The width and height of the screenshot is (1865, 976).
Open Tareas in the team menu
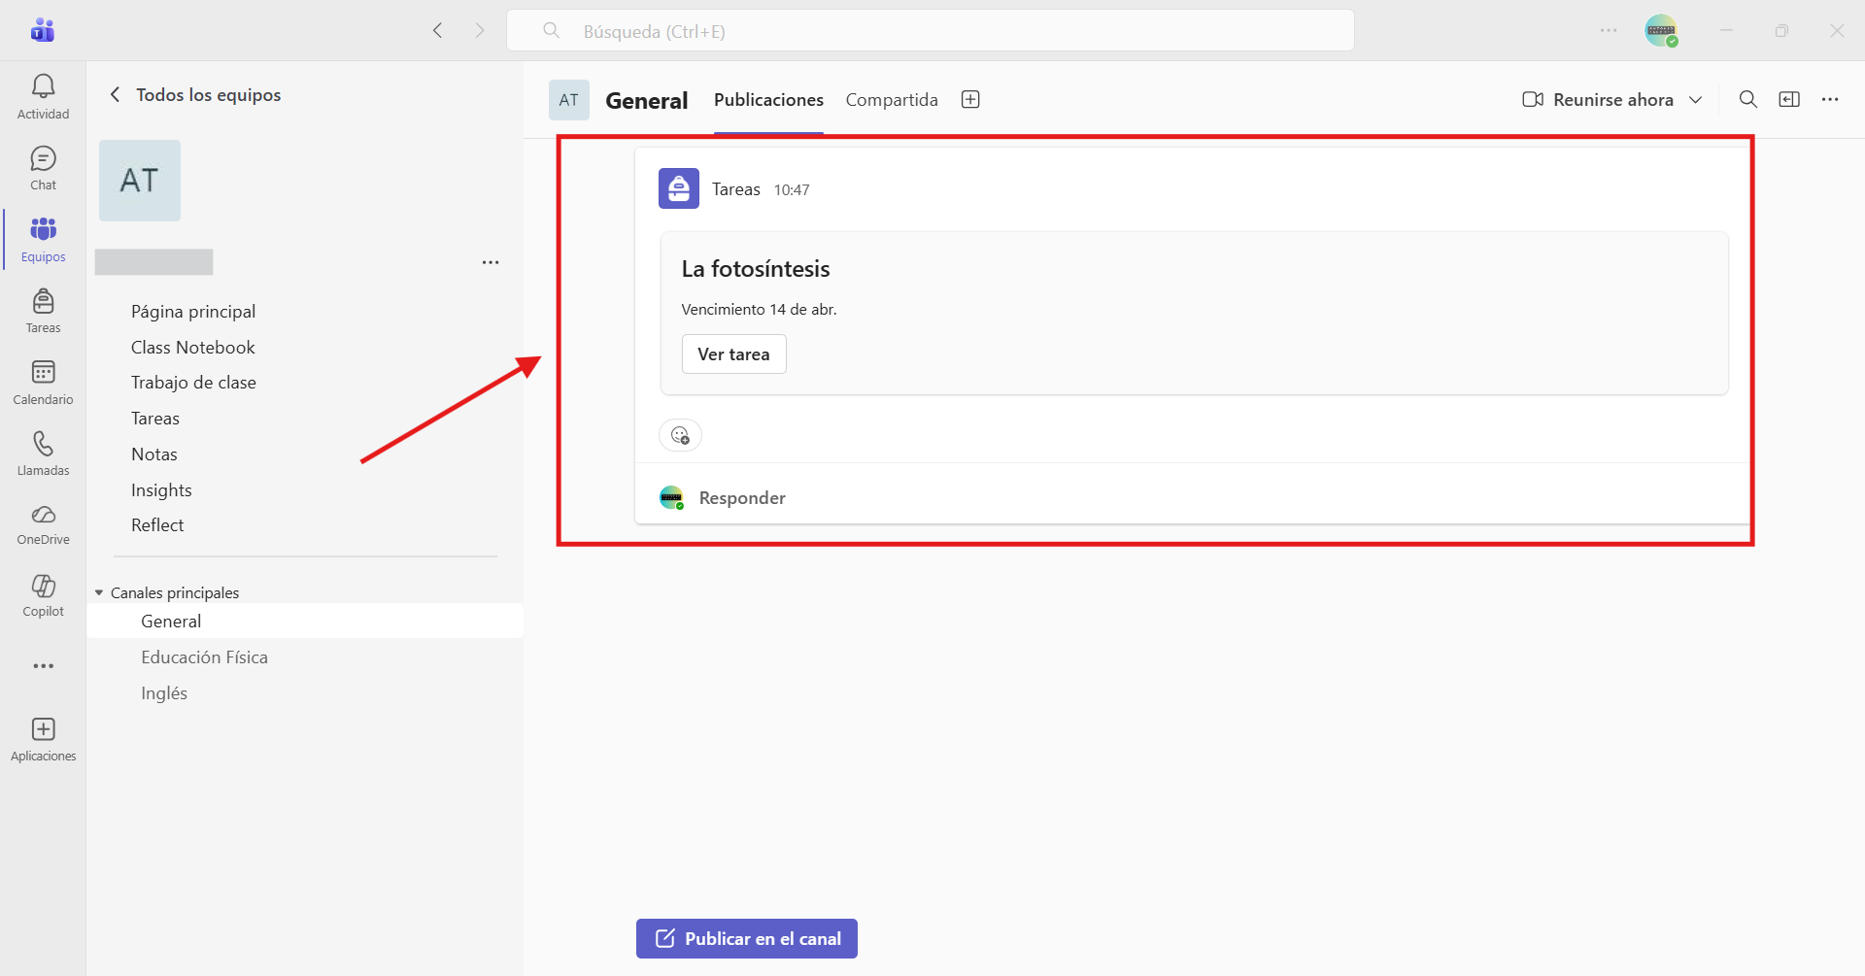click(x=155, y=419)
